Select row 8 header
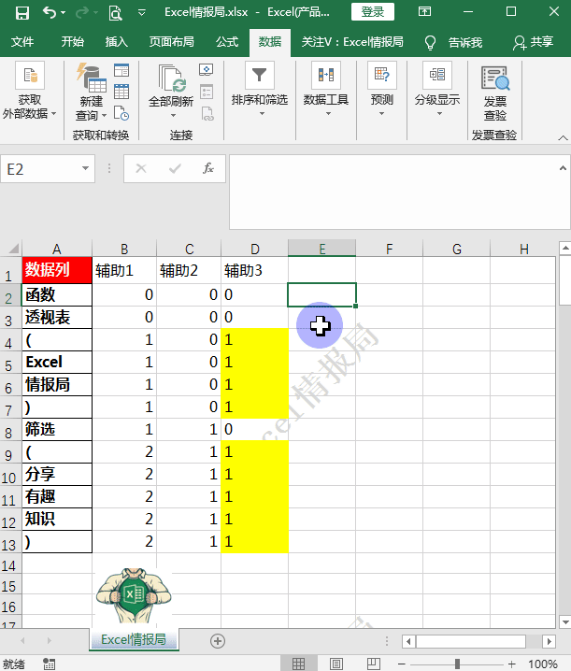The image size is (571, 671). [x=8, y=432]
